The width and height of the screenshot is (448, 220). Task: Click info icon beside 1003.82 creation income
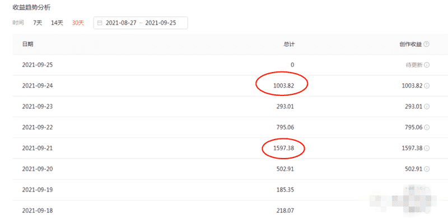(x=427, y=86)
